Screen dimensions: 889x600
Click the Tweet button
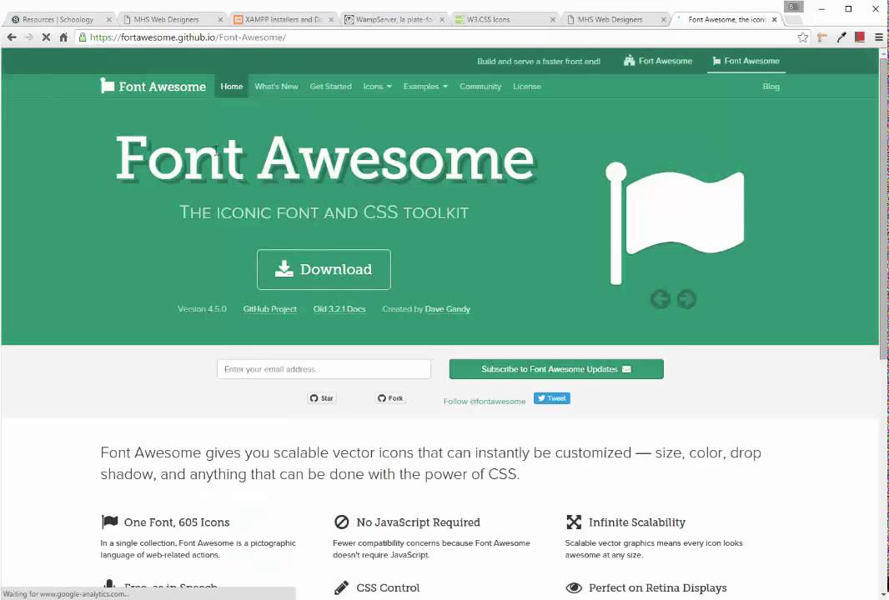click(551, 398)
